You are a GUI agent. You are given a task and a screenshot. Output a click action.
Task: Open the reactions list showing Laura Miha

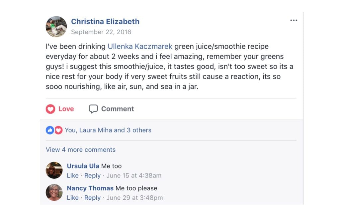108,130
